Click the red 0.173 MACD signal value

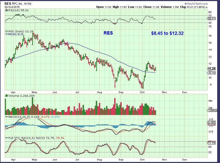pyautogui.click(x=45, y=117)
